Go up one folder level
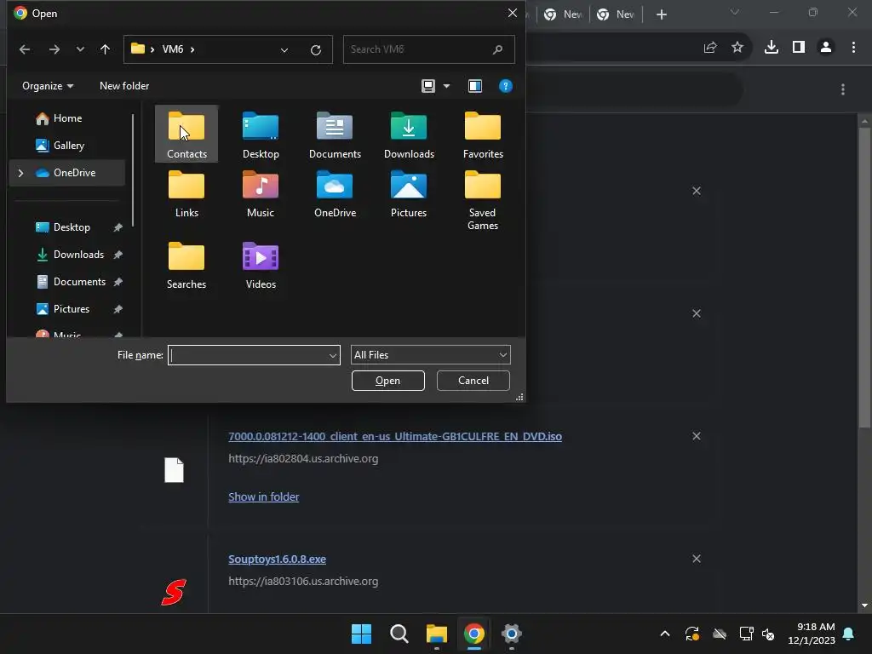Viewport: 872px width, 654px height. [105, 49]
